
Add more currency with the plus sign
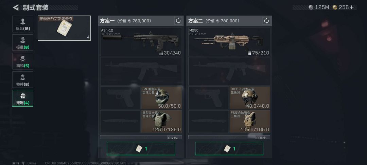(x=352, y=7)
